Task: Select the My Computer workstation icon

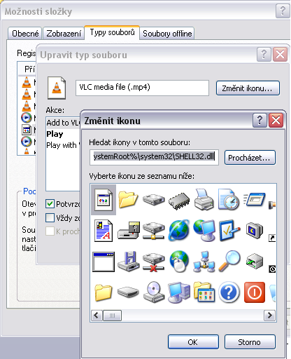Action: coord(179,292)
